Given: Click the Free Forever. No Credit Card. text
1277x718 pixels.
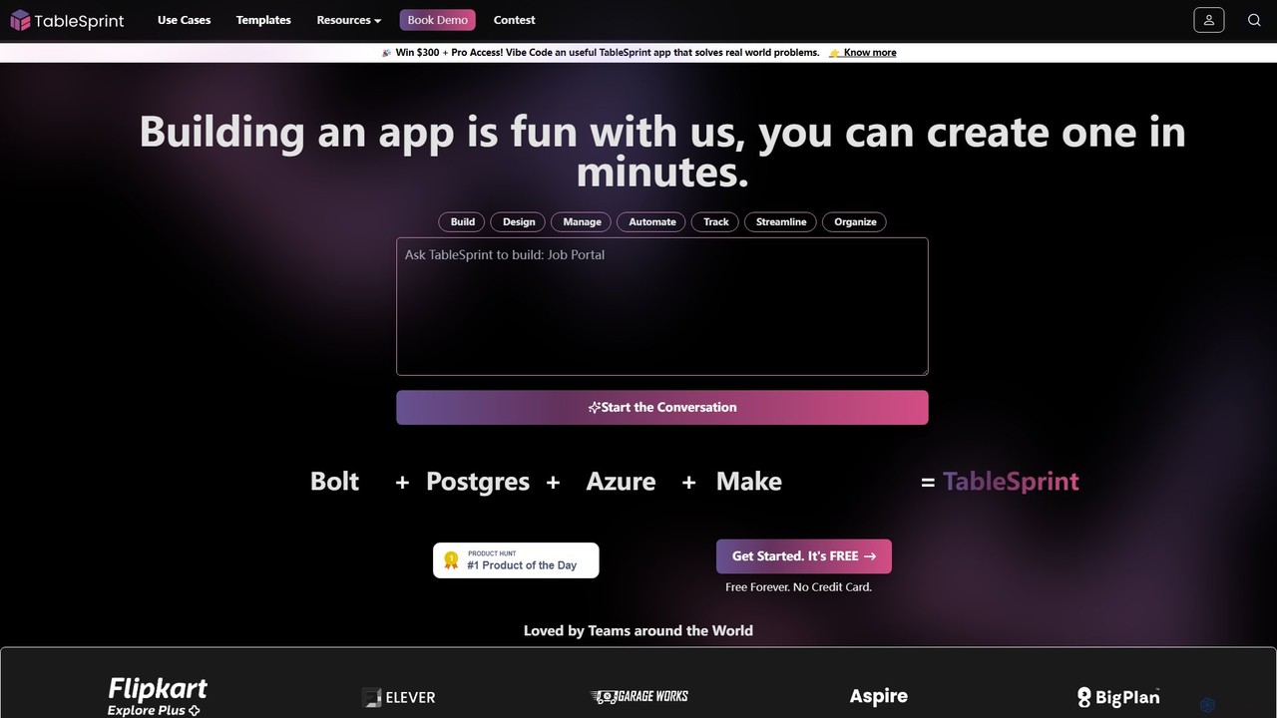Looking at the screenshot, I should 799,587.
